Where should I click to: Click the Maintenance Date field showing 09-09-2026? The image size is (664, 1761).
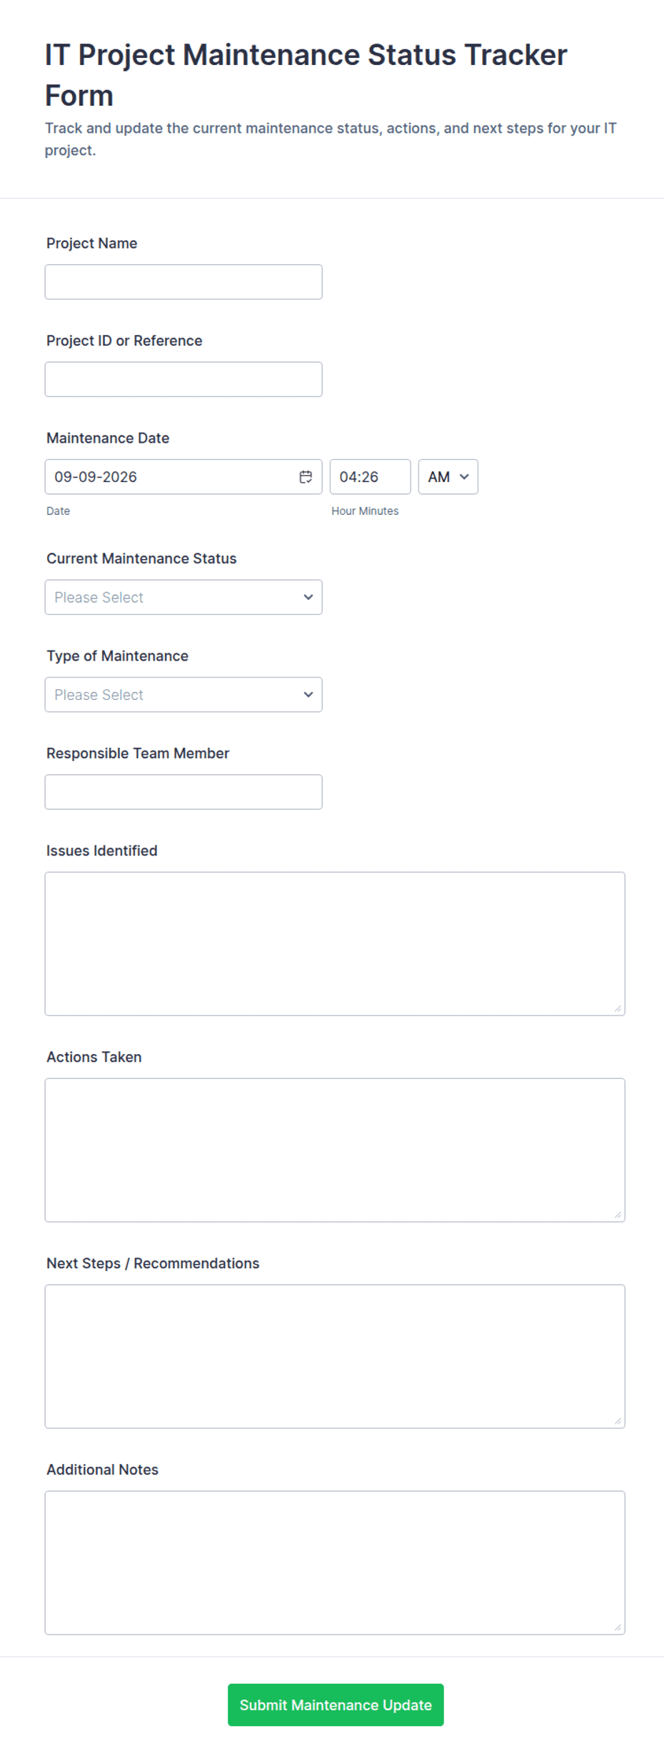tap(183, 477)
